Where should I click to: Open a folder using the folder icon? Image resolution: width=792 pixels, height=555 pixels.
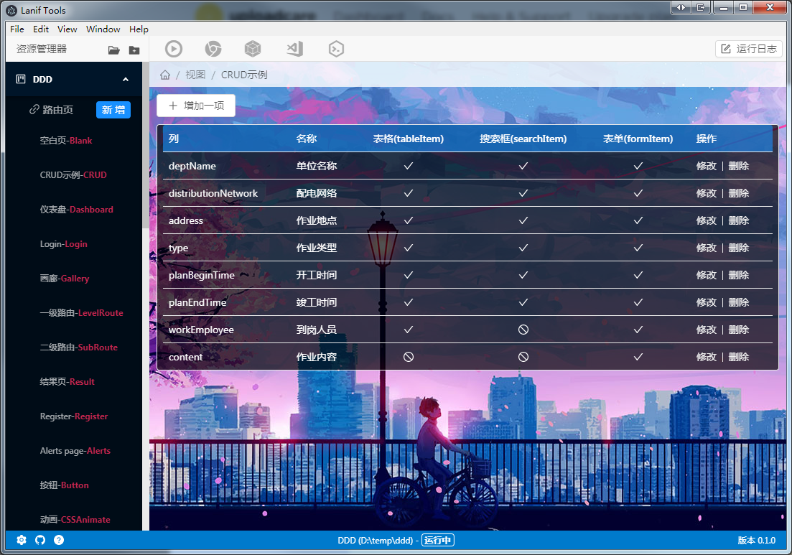[x=113, y=49]
